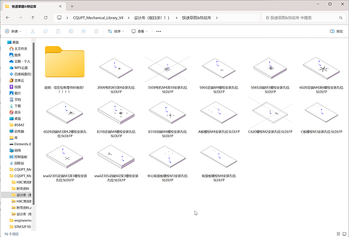Open the 查看 (View) dropdown
Image resolution: width=349 pixels, height=237 pixels.
click(x=140, y=31)
